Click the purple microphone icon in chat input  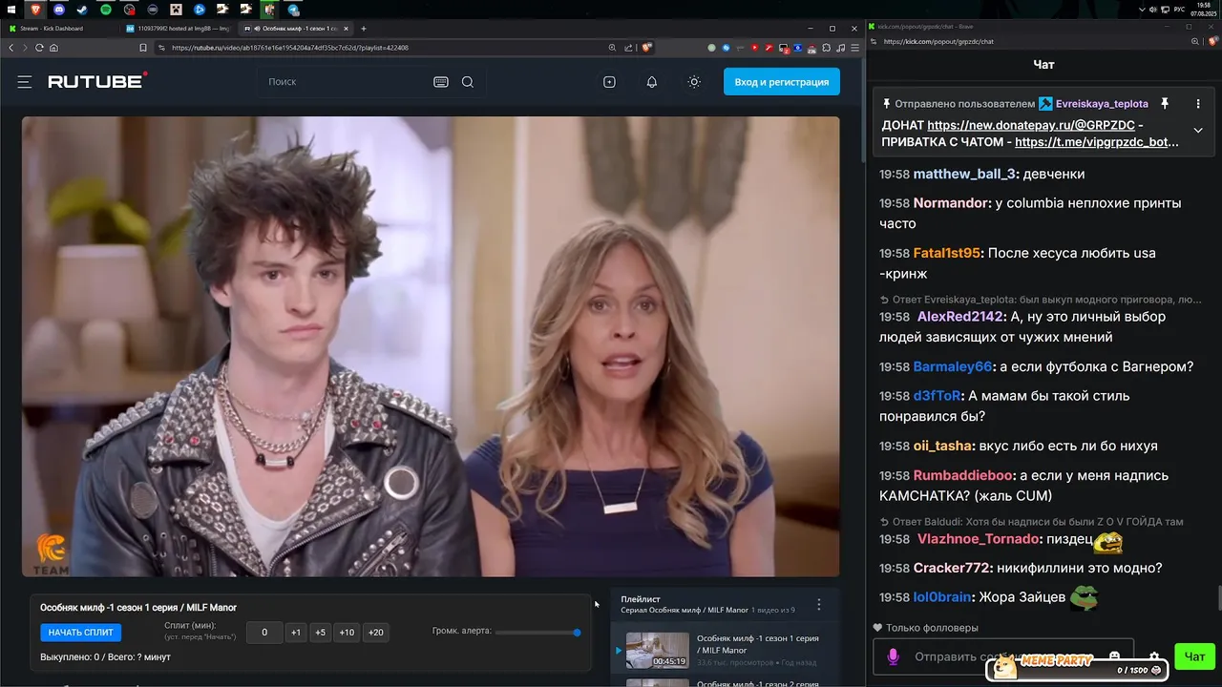(894, 656)
